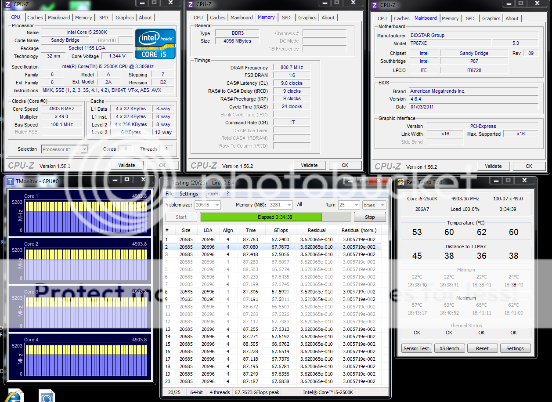552x402 pixels.
Task: Click OK in the Mainboard CPU-Z window
Action: click(529, 166)
